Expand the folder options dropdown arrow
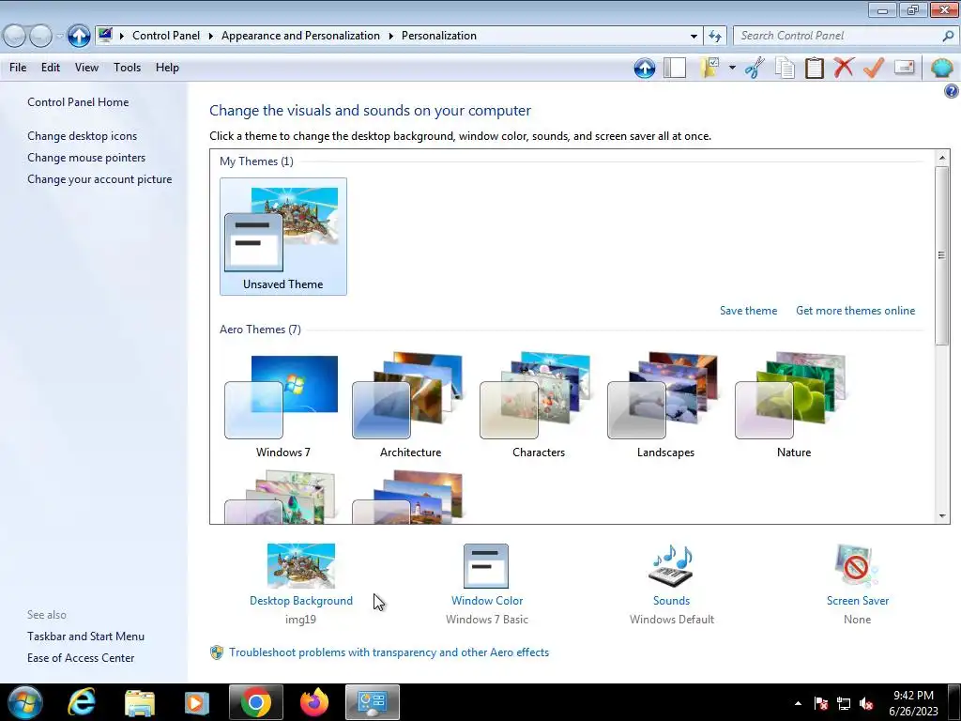 732,68
